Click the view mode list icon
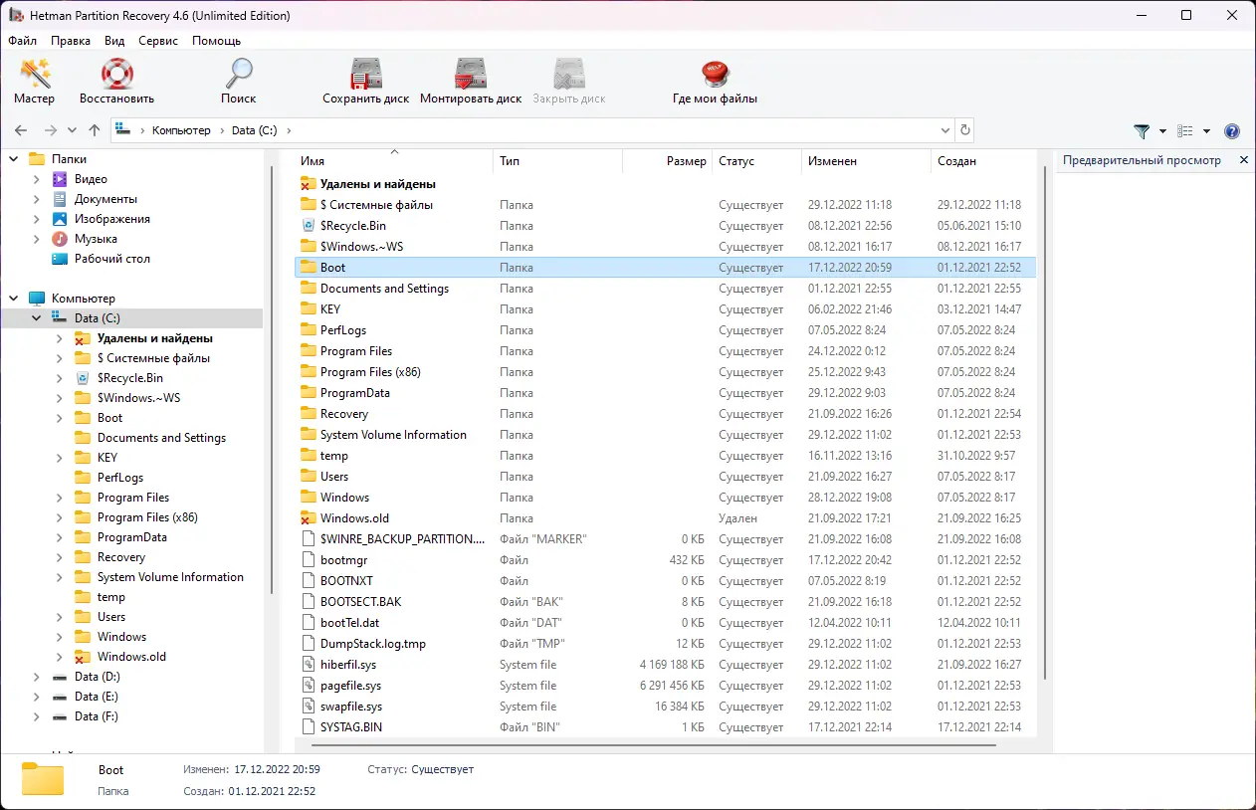Screen dimensions: 1256x810 click(1185, 131)
